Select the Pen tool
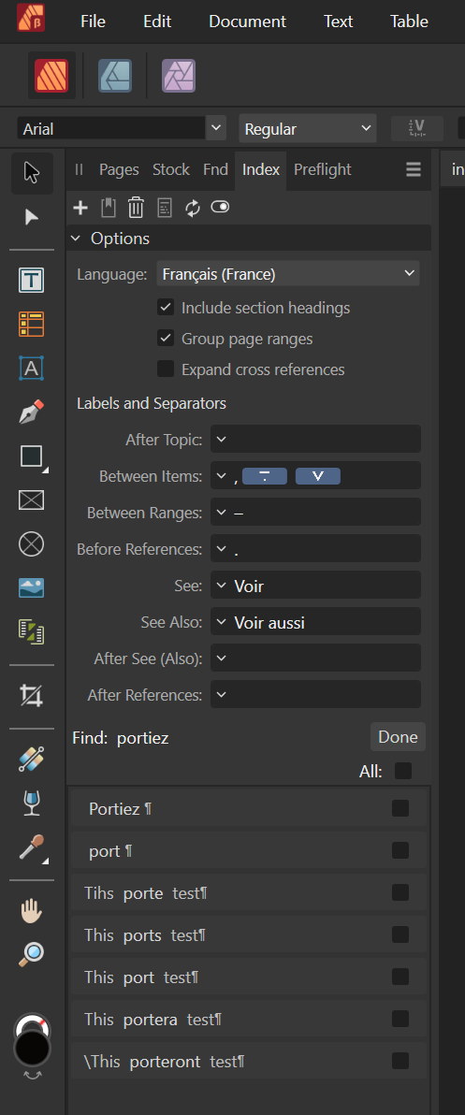This screenshot has width=465, height=1115. click(x=31, y=412)
